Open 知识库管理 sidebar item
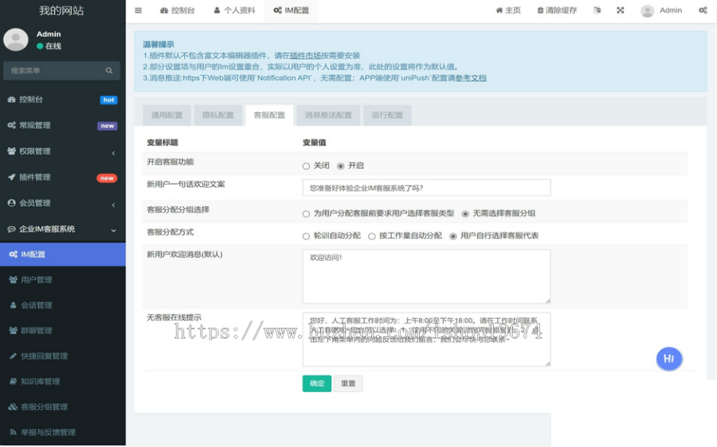Viewport: 717px width, 447px height. [x=63, y=381]
